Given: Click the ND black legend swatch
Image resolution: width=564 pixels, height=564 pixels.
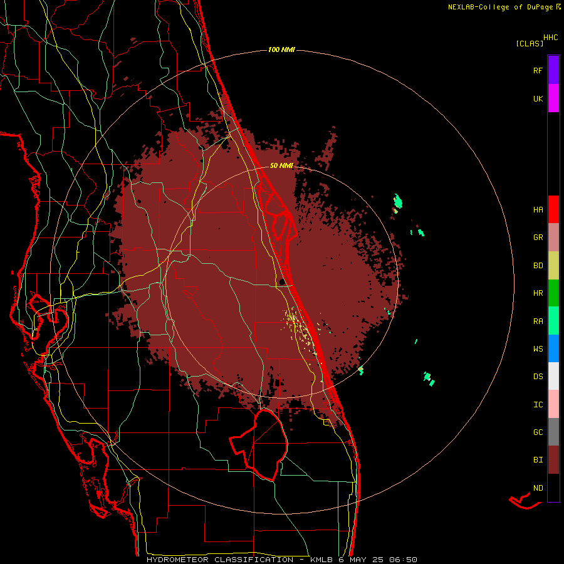Looking at the screenshot, I should tap(553, 488).
